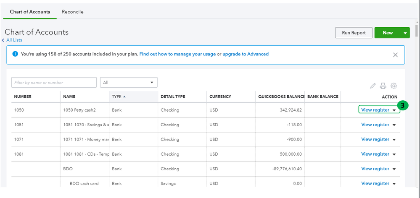Click the print list icon
The width and height of the screenshot is (420, 198).
383,86
